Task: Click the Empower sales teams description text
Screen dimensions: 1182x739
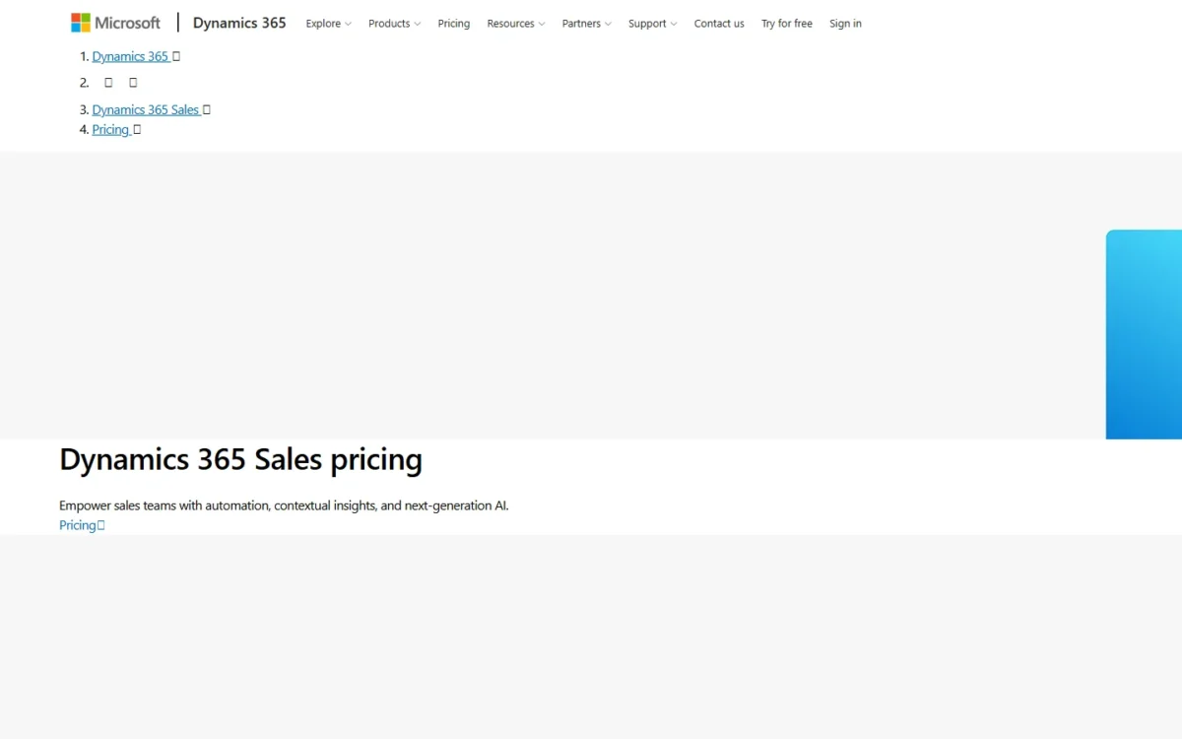Action: pyautogui.click(x=284, y=505)
